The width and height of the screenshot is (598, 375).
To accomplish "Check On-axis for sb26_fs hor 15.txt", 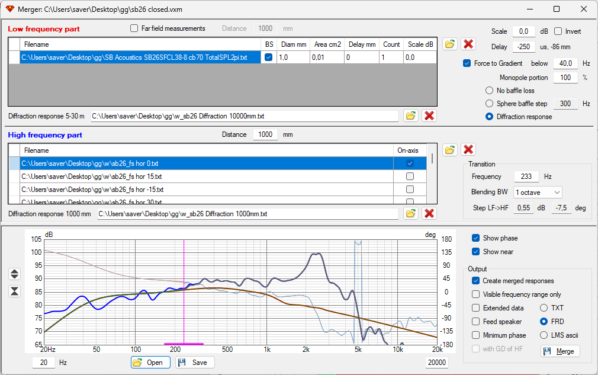I will [410, 177].
